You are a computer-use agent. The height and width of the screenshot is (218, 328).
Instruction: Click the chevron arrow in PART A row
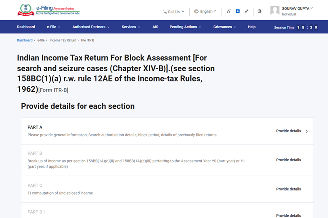(307, 131)
